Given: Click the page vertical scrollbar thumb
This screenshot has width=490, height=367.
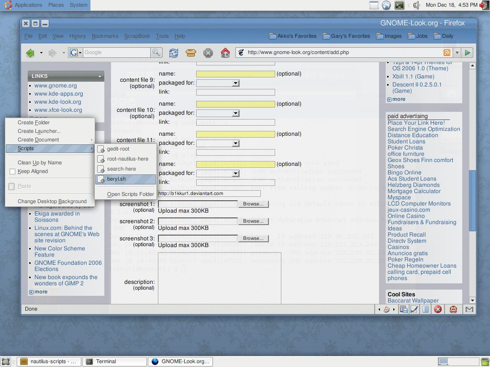Looking at the screenshot, I should (x=472, y=200).
